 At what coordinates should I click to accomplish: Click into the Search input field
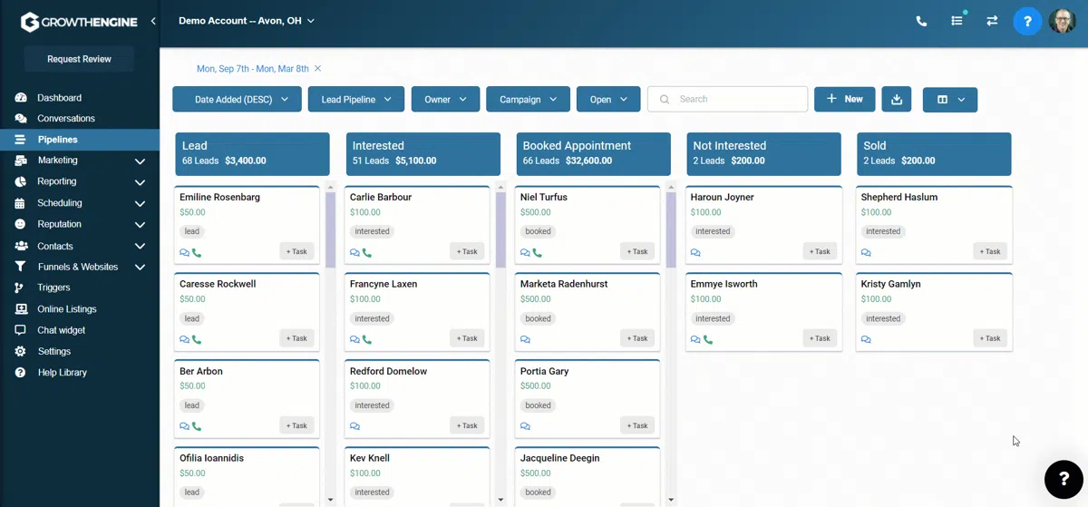[x=727, y=100]
